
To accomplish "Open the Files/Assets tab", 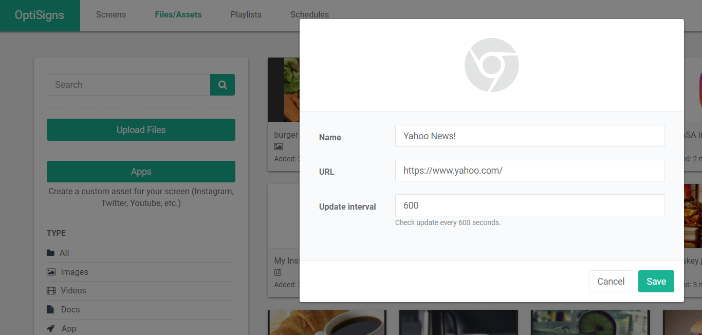I will (178, 14).
